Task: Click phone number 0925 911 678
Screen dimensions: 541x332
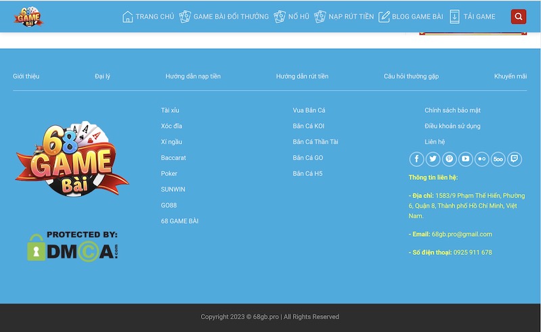Action: click(x=472, y=252)
